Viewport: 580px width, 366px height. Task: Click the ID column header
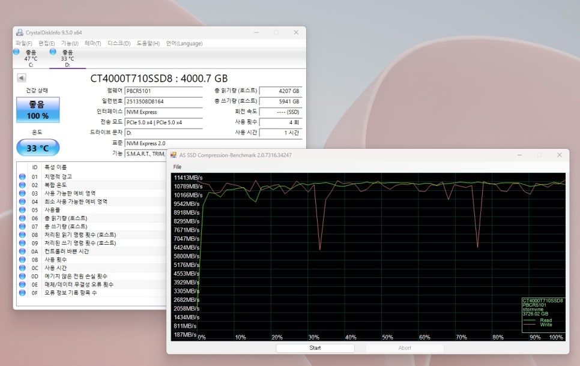click(x=35, y=167)
